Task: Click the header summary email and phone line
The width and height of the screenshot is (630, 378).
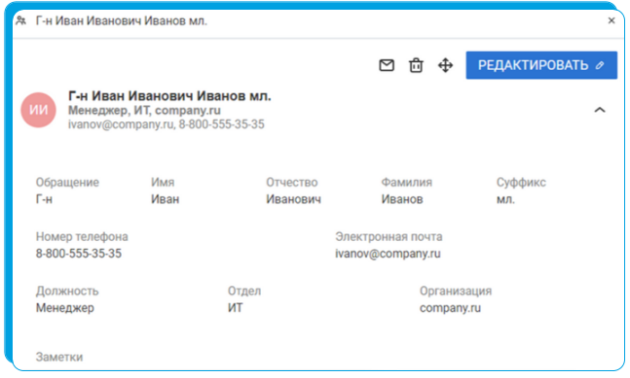Action: tap(166, 124)
